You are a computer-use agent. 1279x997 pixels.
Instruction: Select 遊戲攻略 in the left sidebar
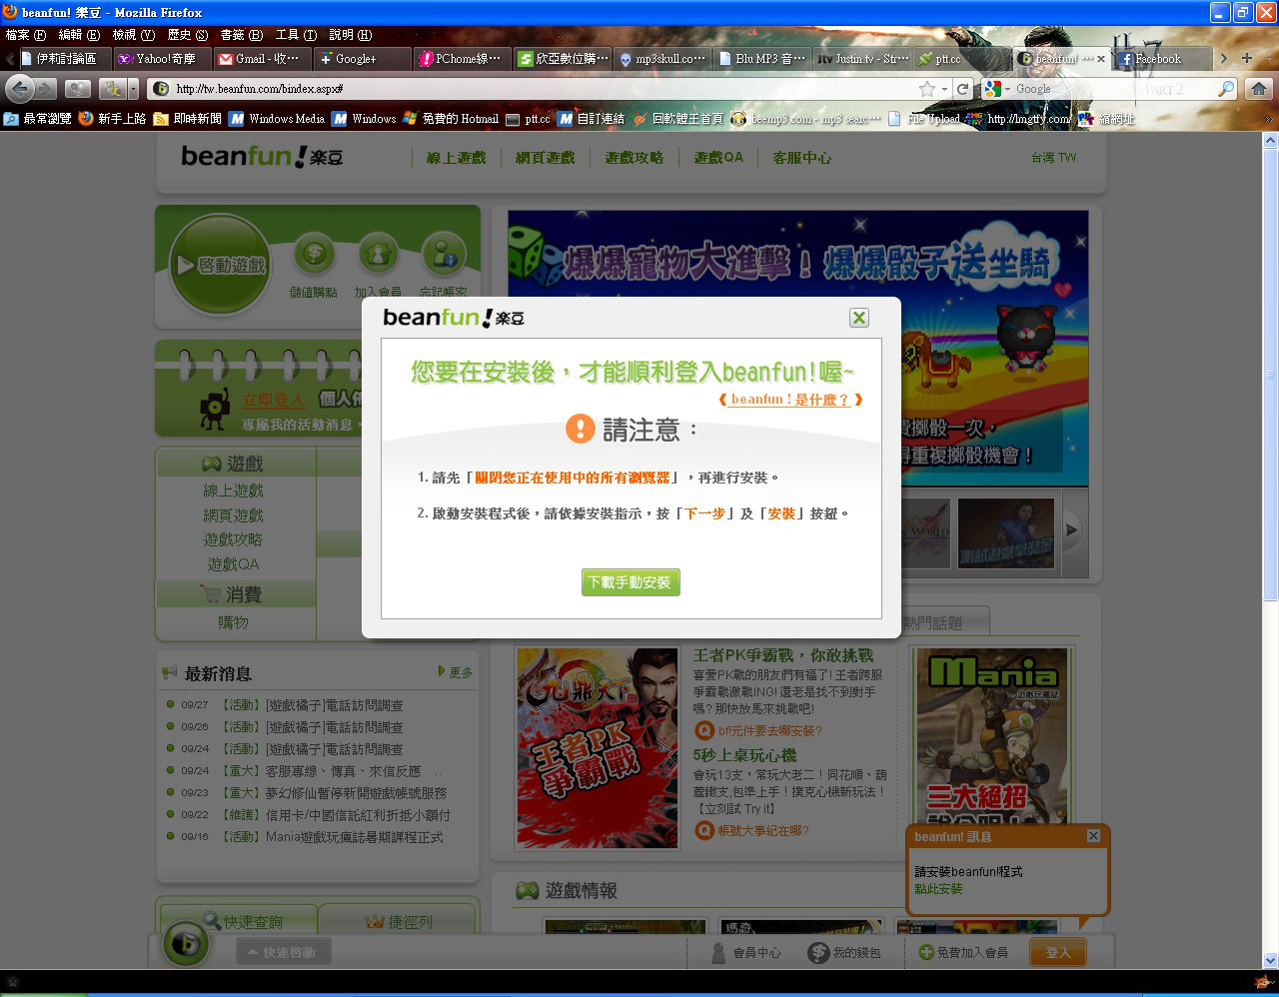tap(233, 539)
